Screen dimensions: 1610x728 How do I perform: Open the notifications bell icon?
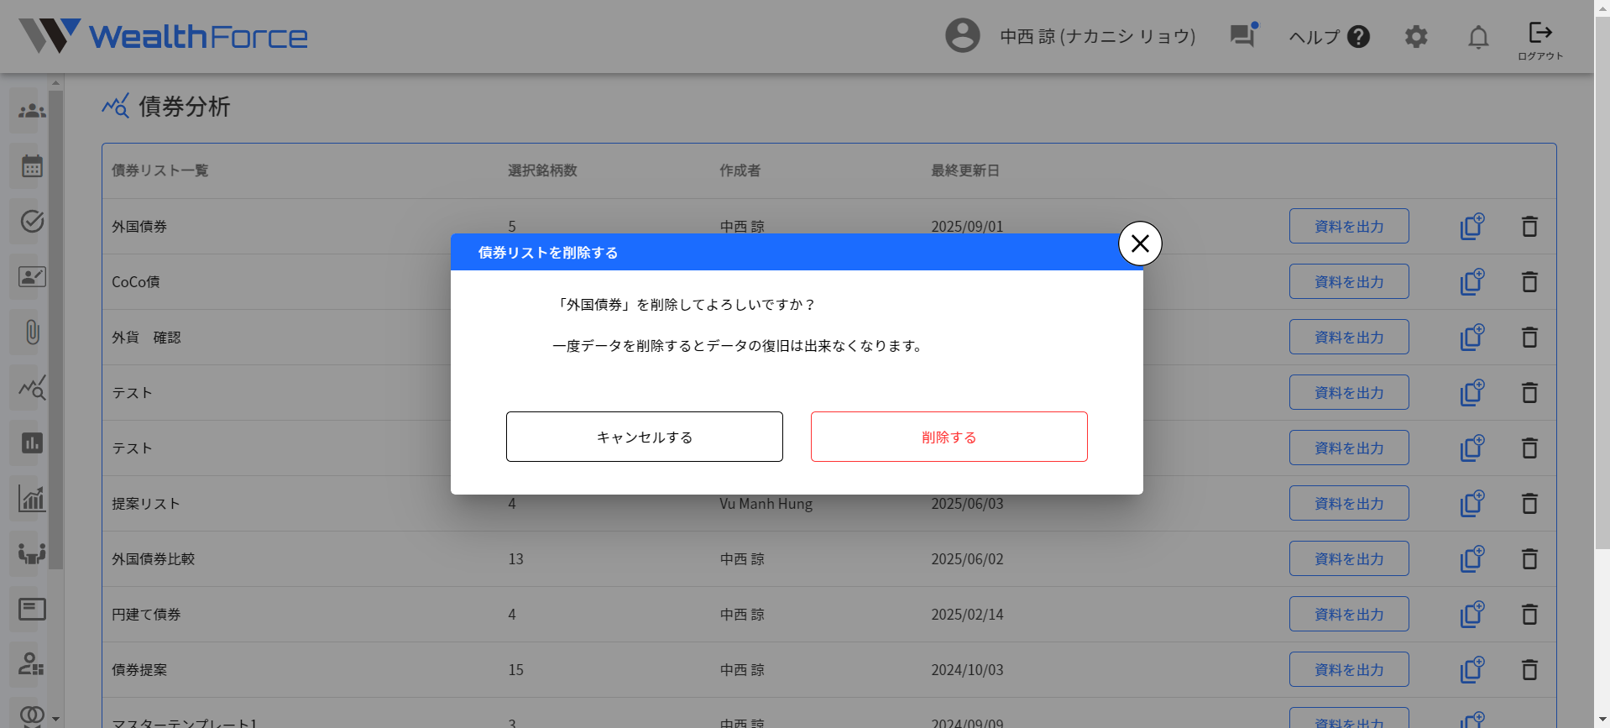(x=1478, y=37)
